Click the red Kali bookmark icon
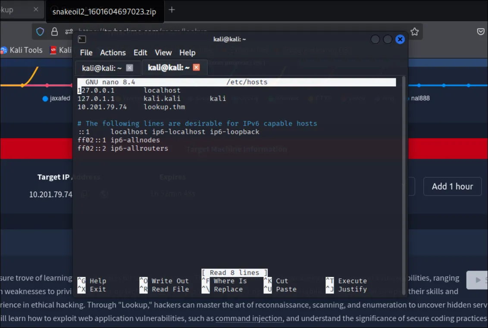The image size is (488, 328). tap(53, 50)
